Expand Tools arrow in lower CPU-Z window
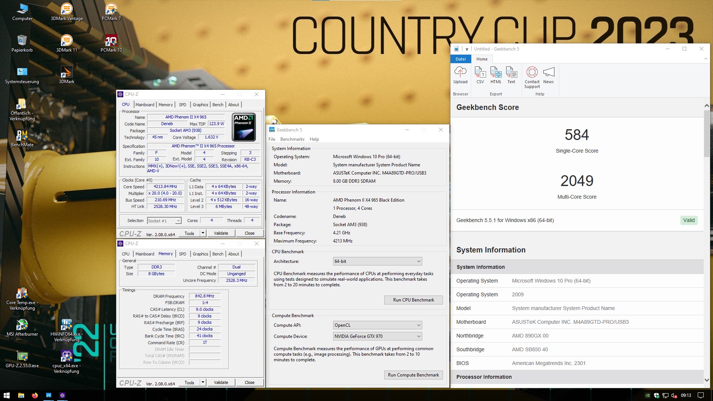Screen dimensions: 713x401 click(203, 382)
